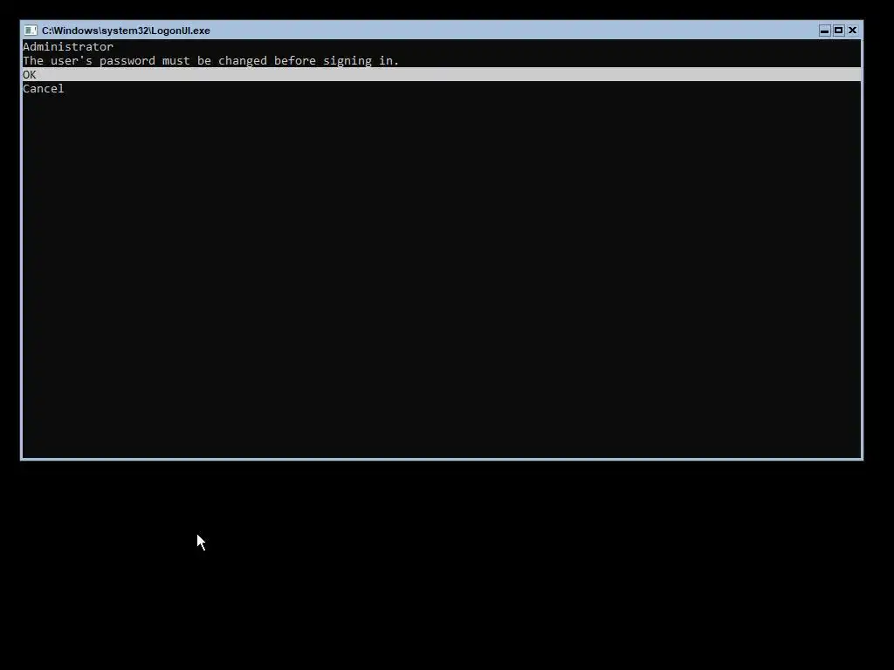Select the highlighted OK option
This screenshot has width=894, height=670.
coord(441,75)
